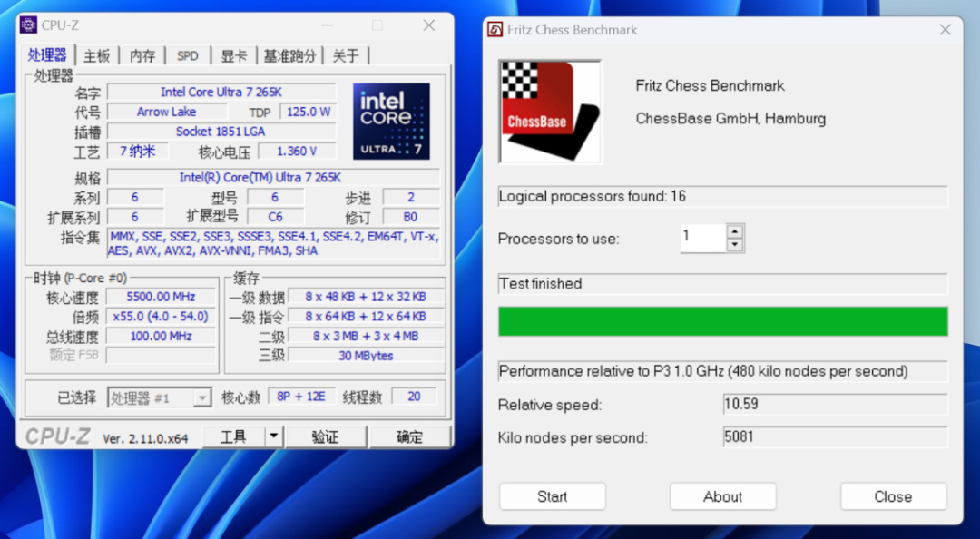980x539 pixels.
Task: Open the 处理器 #1 selection dropdown
Action: [201, 397]
